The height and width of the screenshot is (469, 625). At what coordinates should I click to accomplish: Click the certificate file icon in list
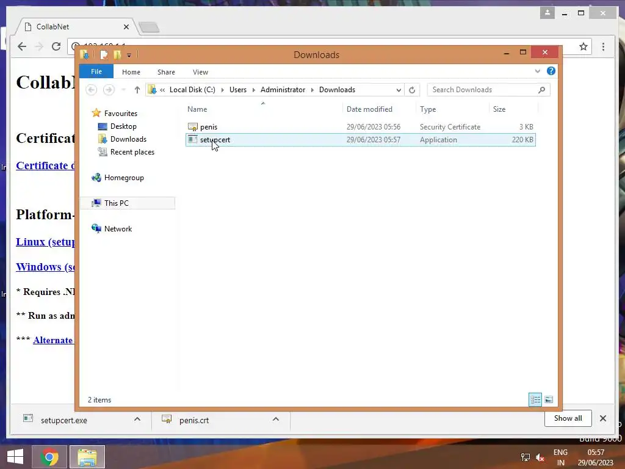point(192,127)
